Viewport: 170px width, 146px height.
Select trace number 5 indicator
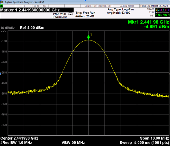(x=166, y=10)
